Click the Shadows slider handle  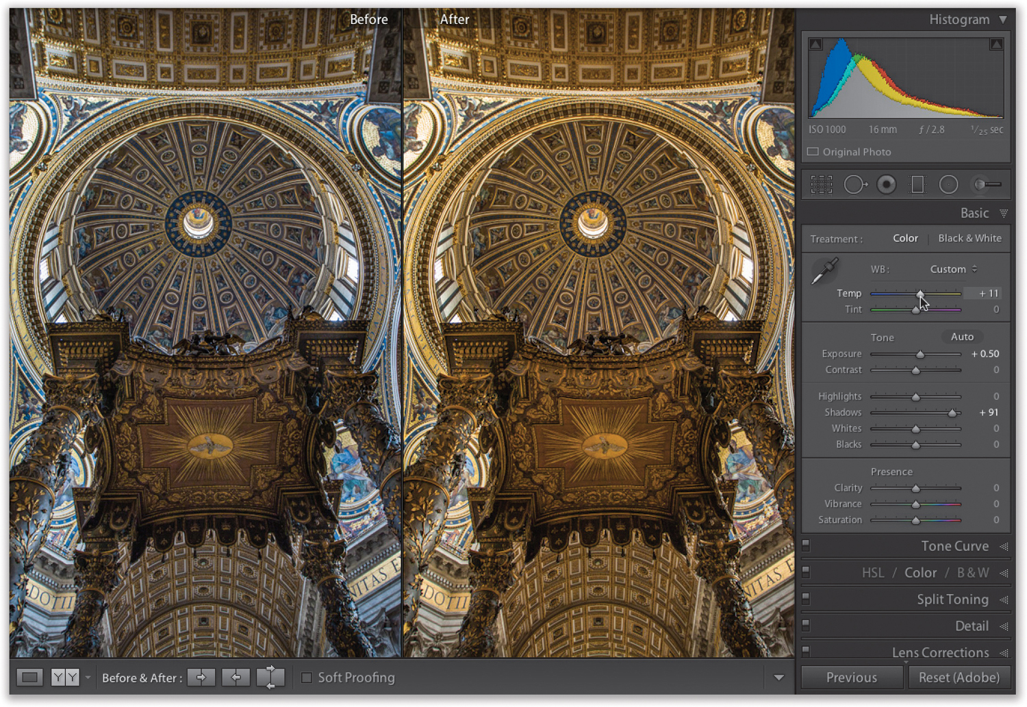point(952,413)
